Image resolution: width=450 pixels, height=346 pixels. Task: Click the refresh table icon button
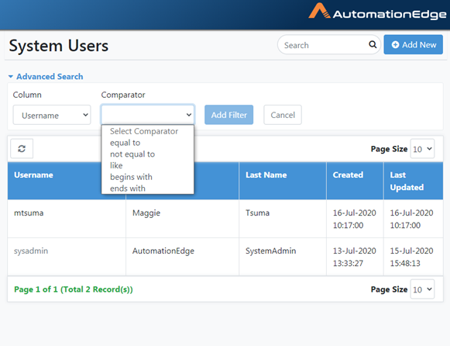click(22, 149)
